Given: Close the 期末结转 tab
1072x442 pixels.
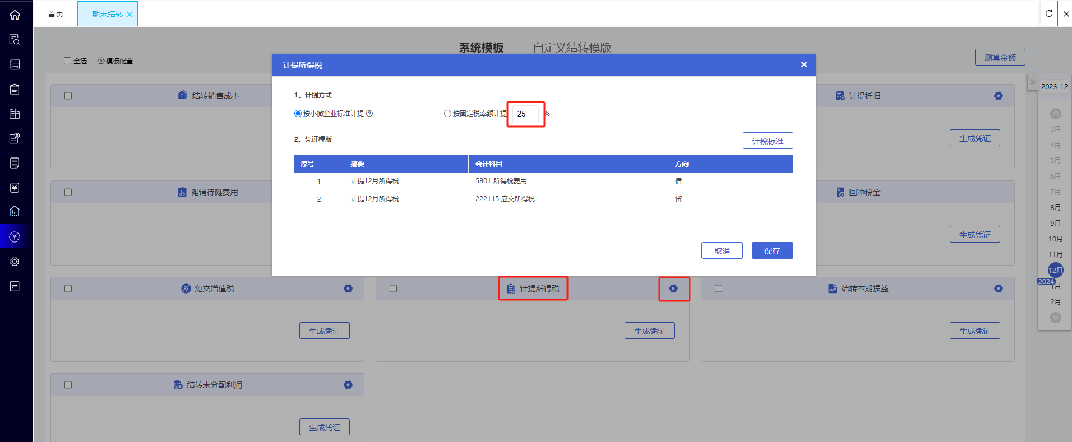Looking at the screenshot, I should [130, 15].
